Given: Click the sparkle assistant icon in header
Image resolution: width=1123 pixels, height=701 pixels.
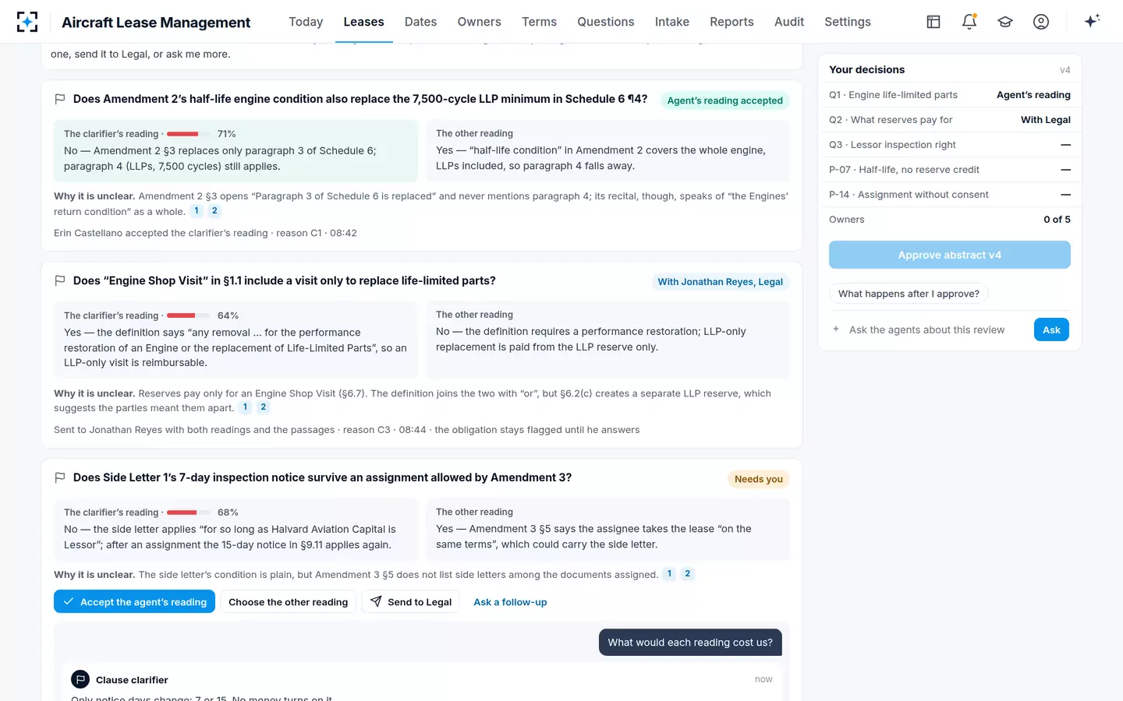Looking at the screenshot, I should point(1092,21).
